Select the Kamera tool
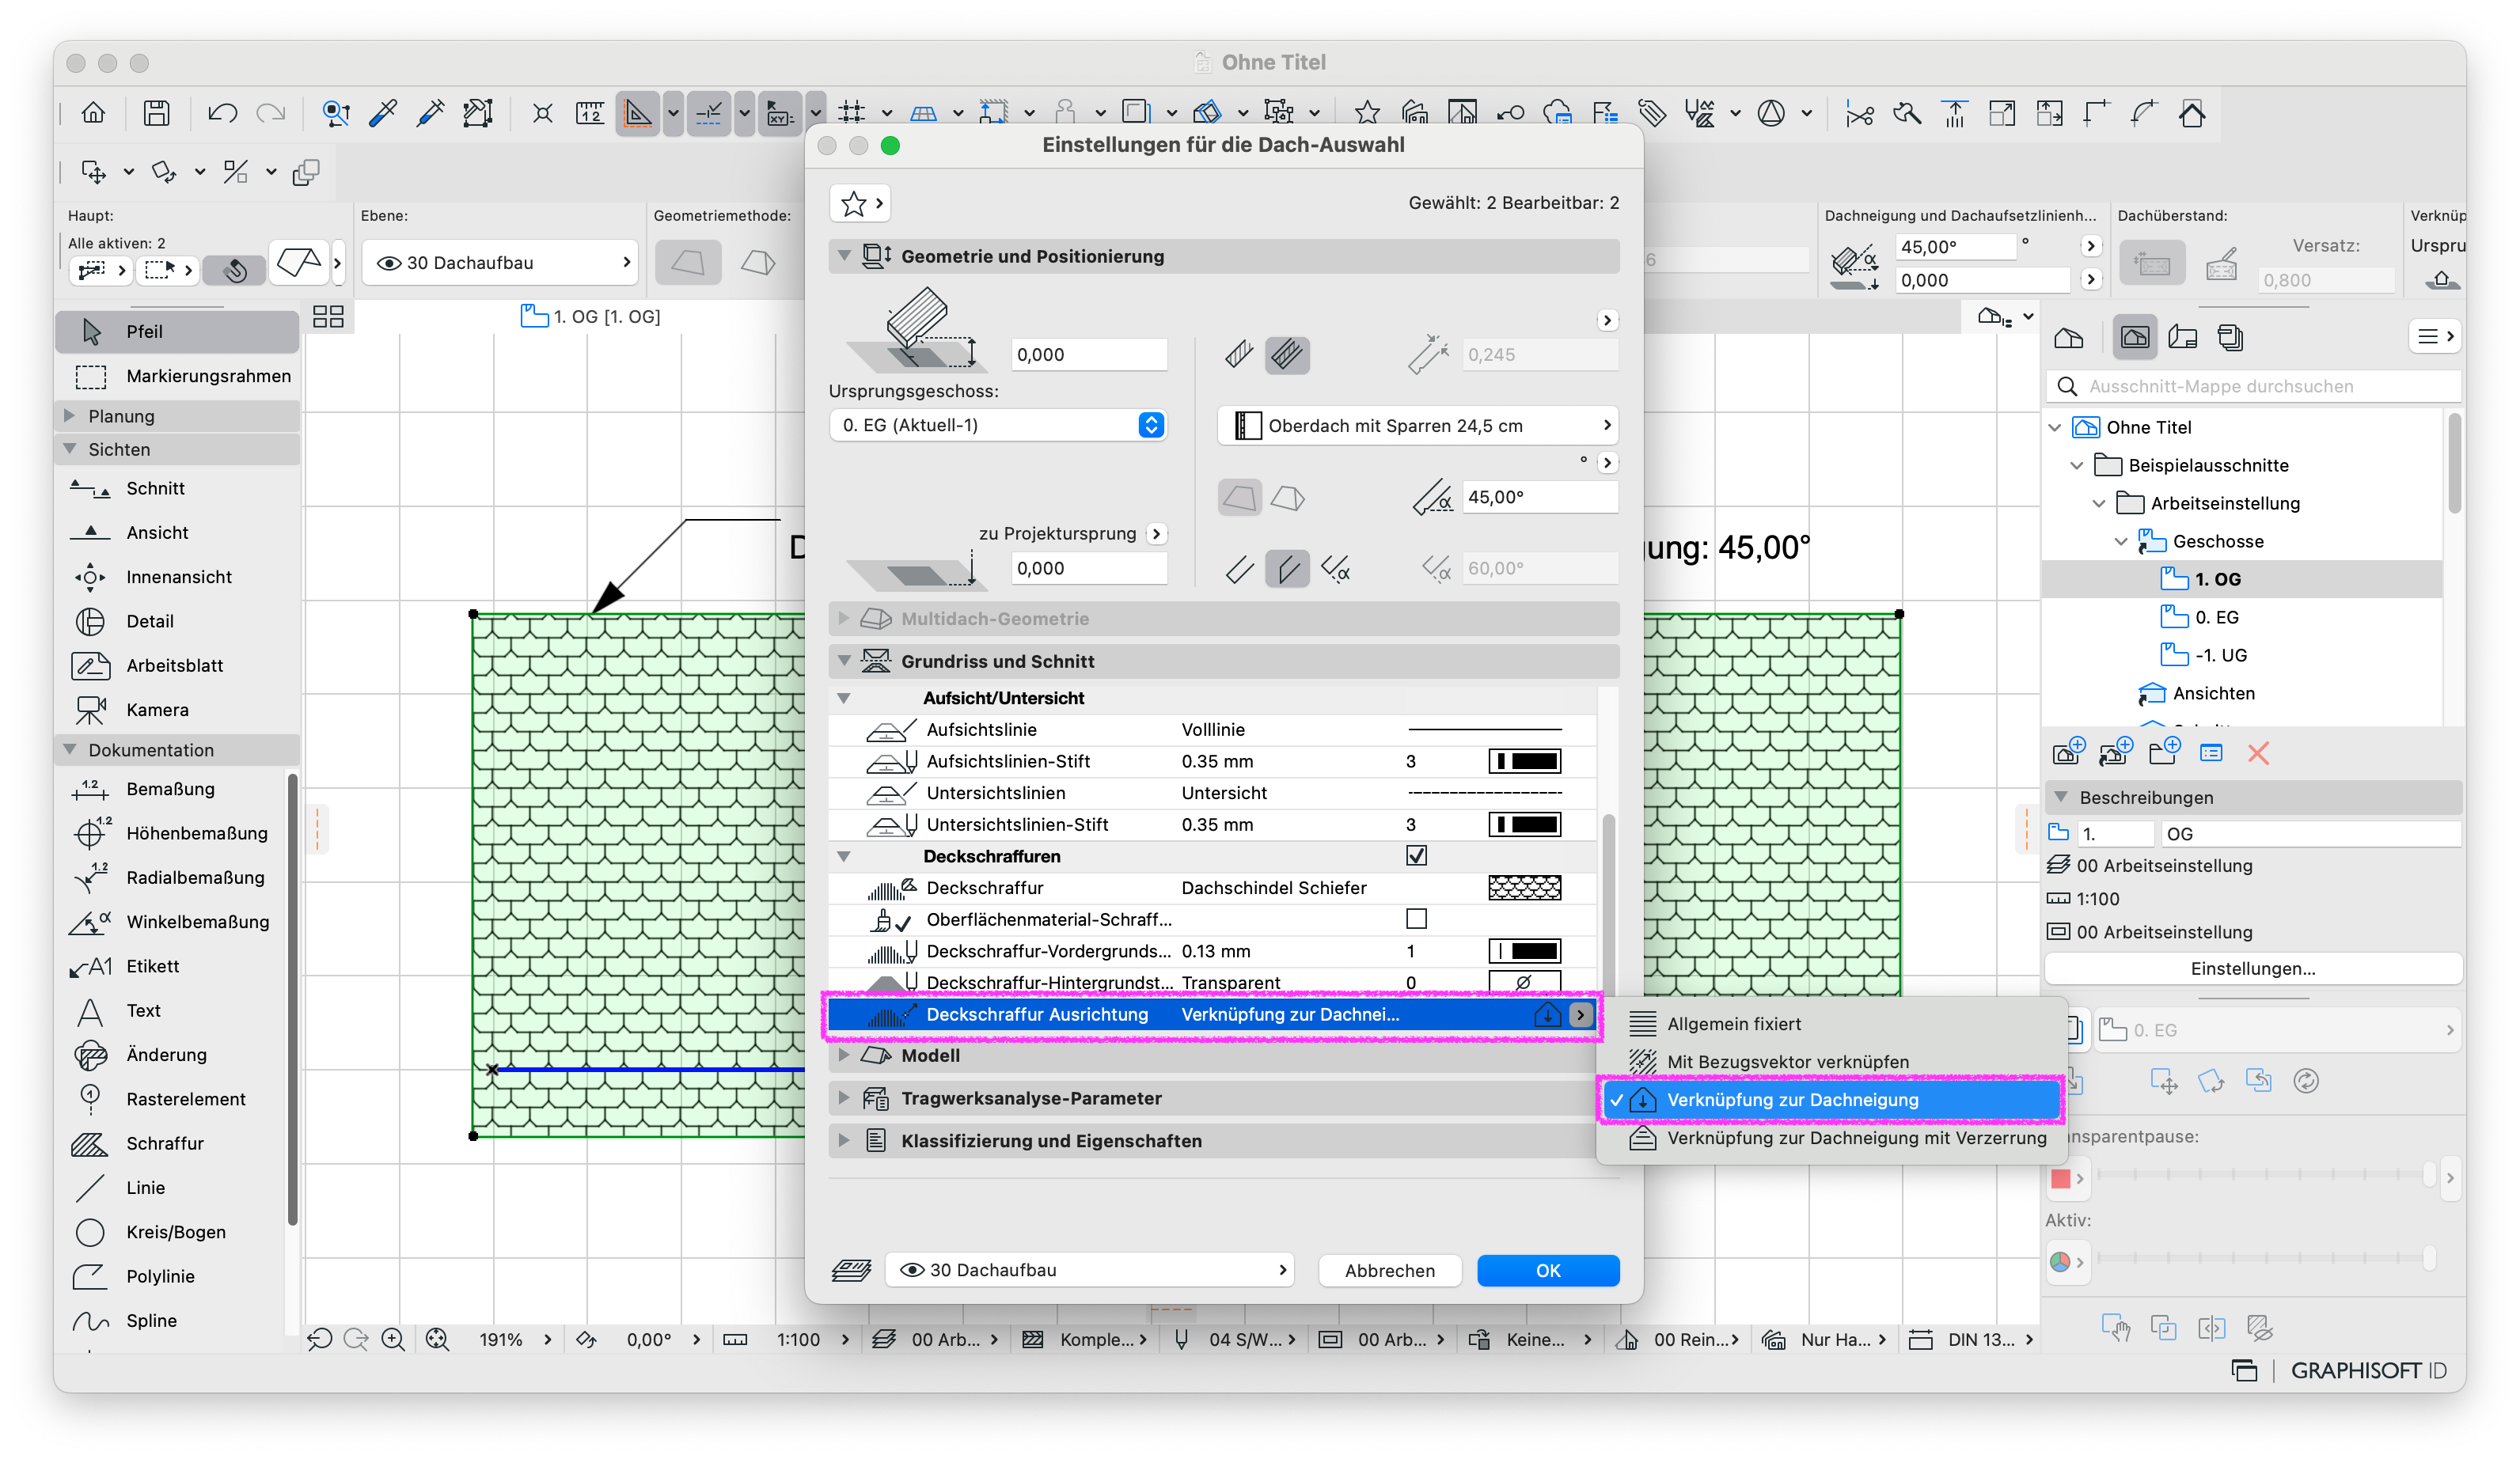The width and height of the screenshot is (2520, 1459). [177, 710]
